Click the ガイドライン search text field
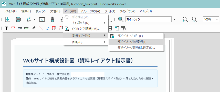Viewport: 220px width, 92px height. click(x=149, y=19)
